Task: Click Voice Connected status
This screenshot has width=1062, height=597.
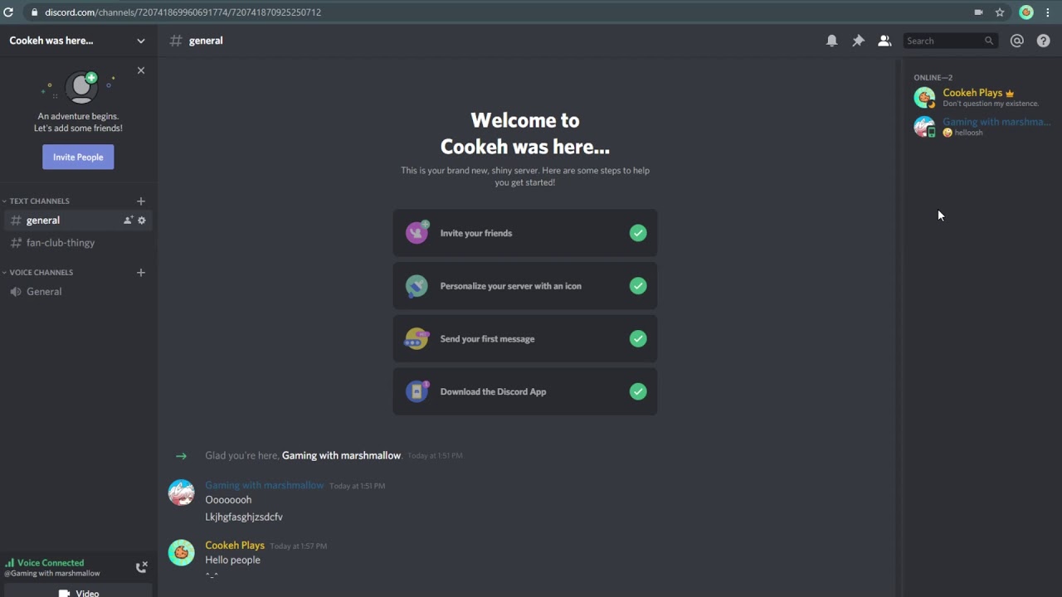Action: point(51,563)
